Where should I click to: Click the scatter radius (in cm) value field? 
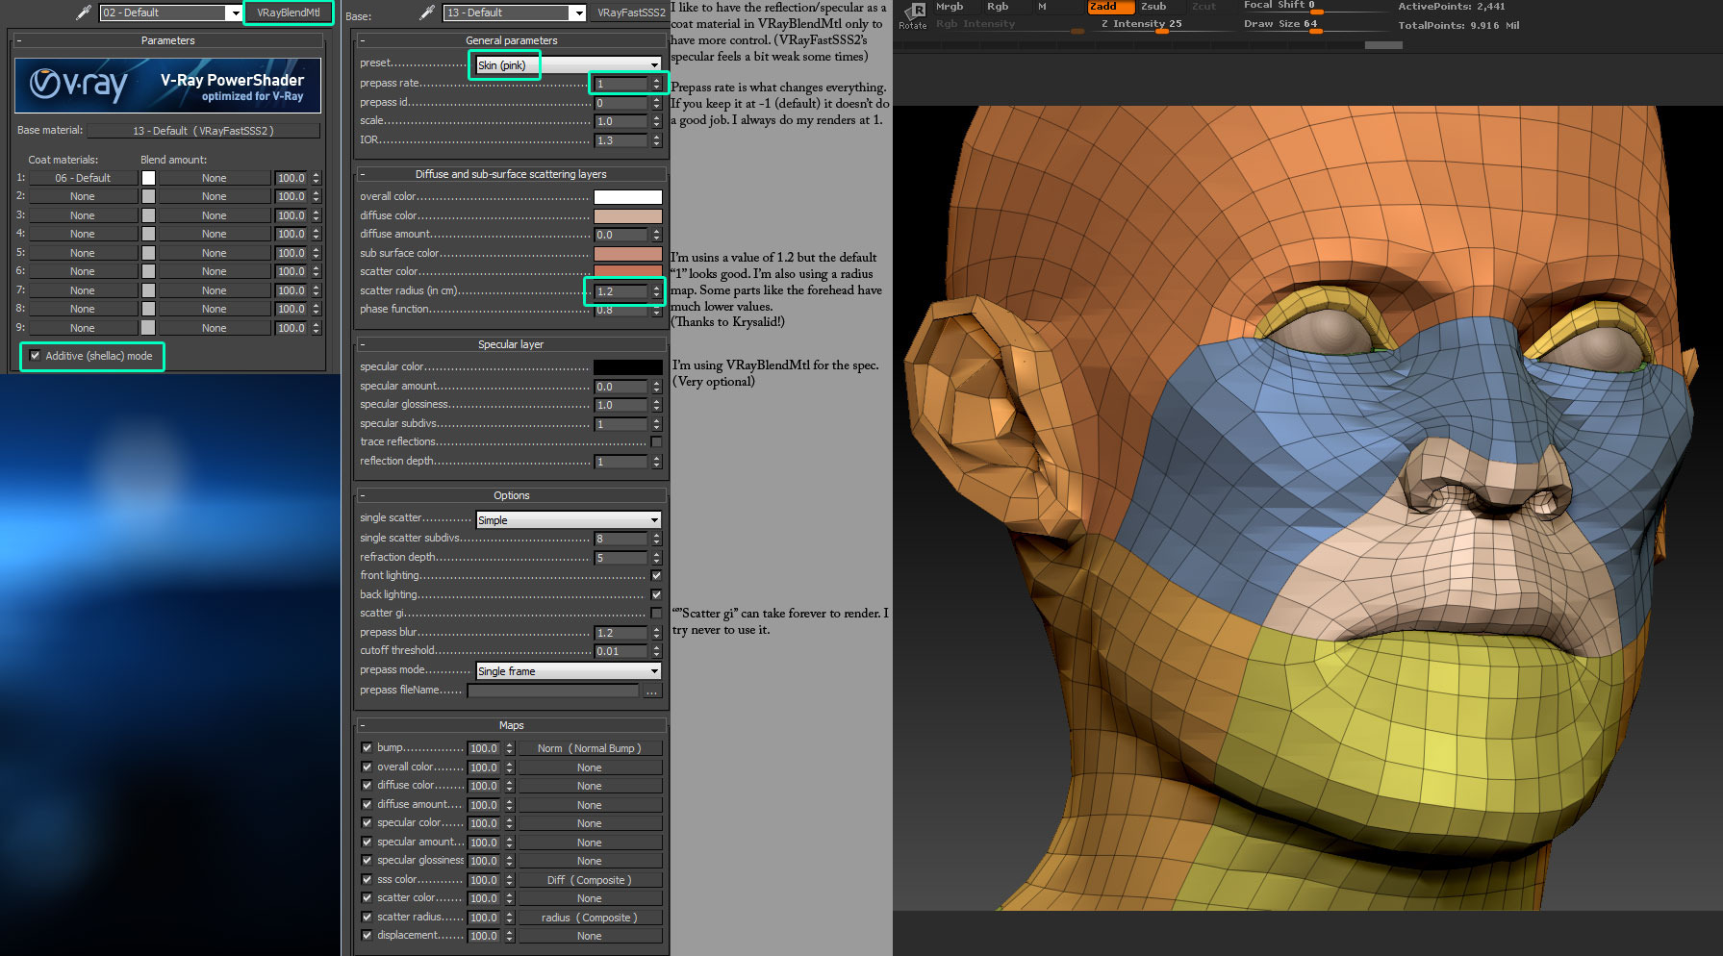coord(621,291)
